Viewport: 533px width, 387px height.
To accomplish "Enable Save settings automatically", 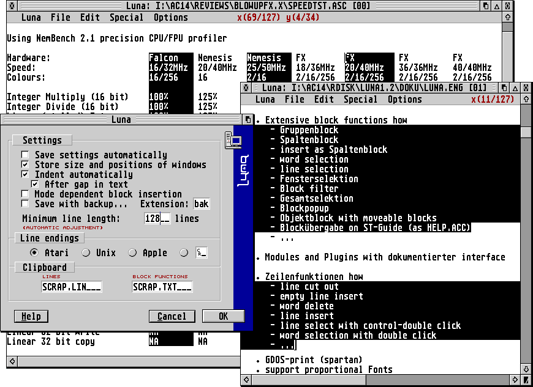I will pos(25,155).
